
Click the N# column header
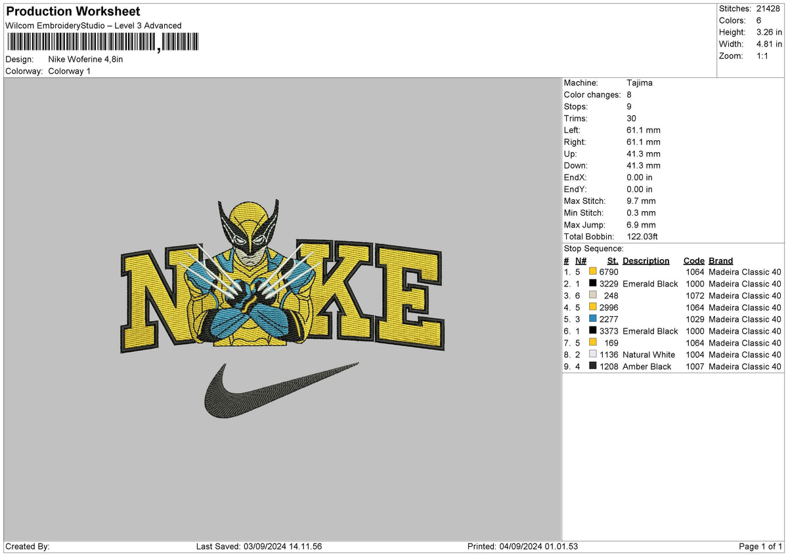(581, 260)
